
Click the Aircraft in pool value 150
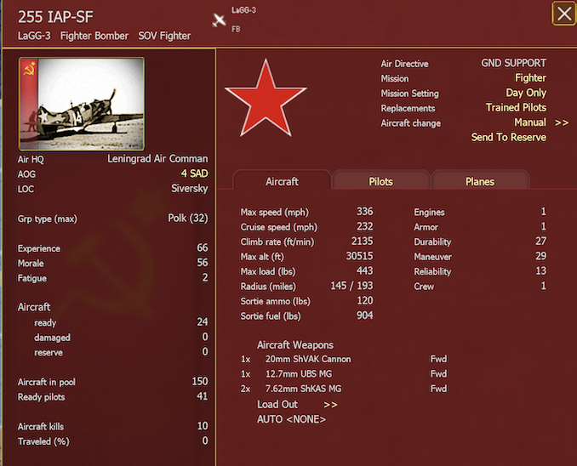click(200, 381)
